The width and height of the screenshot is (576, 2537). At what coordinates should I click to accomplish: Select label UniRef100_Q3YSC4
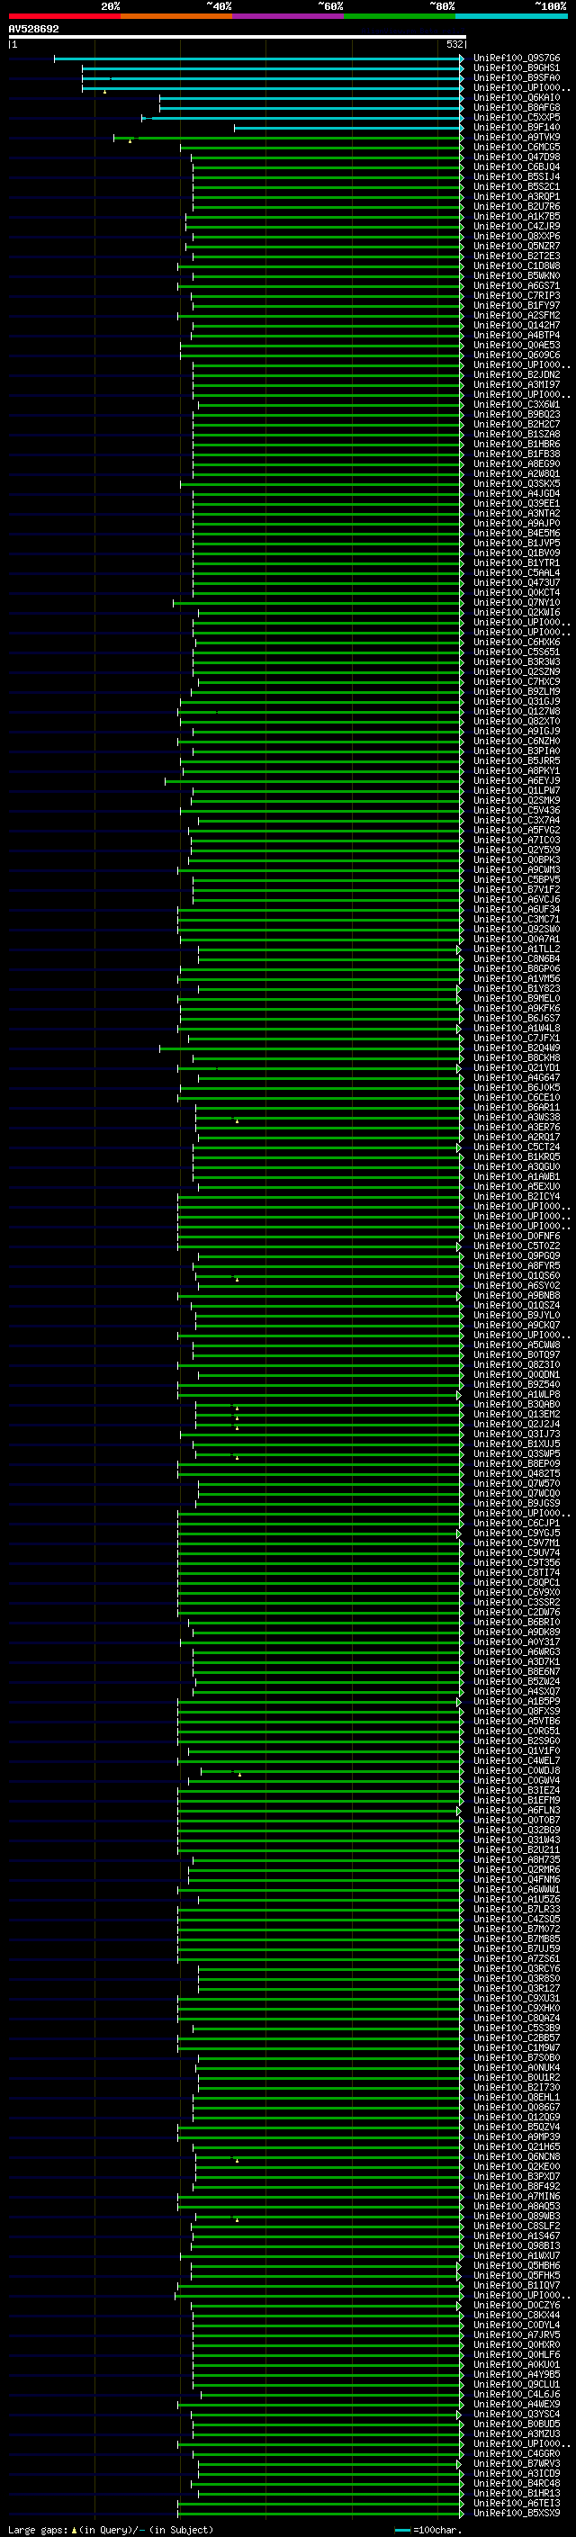tap(517, 2414)
